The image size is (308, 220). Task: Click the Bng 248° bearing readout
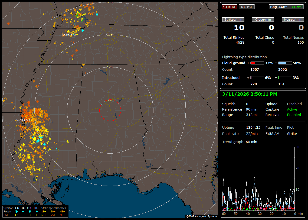(x=279, y=7)
